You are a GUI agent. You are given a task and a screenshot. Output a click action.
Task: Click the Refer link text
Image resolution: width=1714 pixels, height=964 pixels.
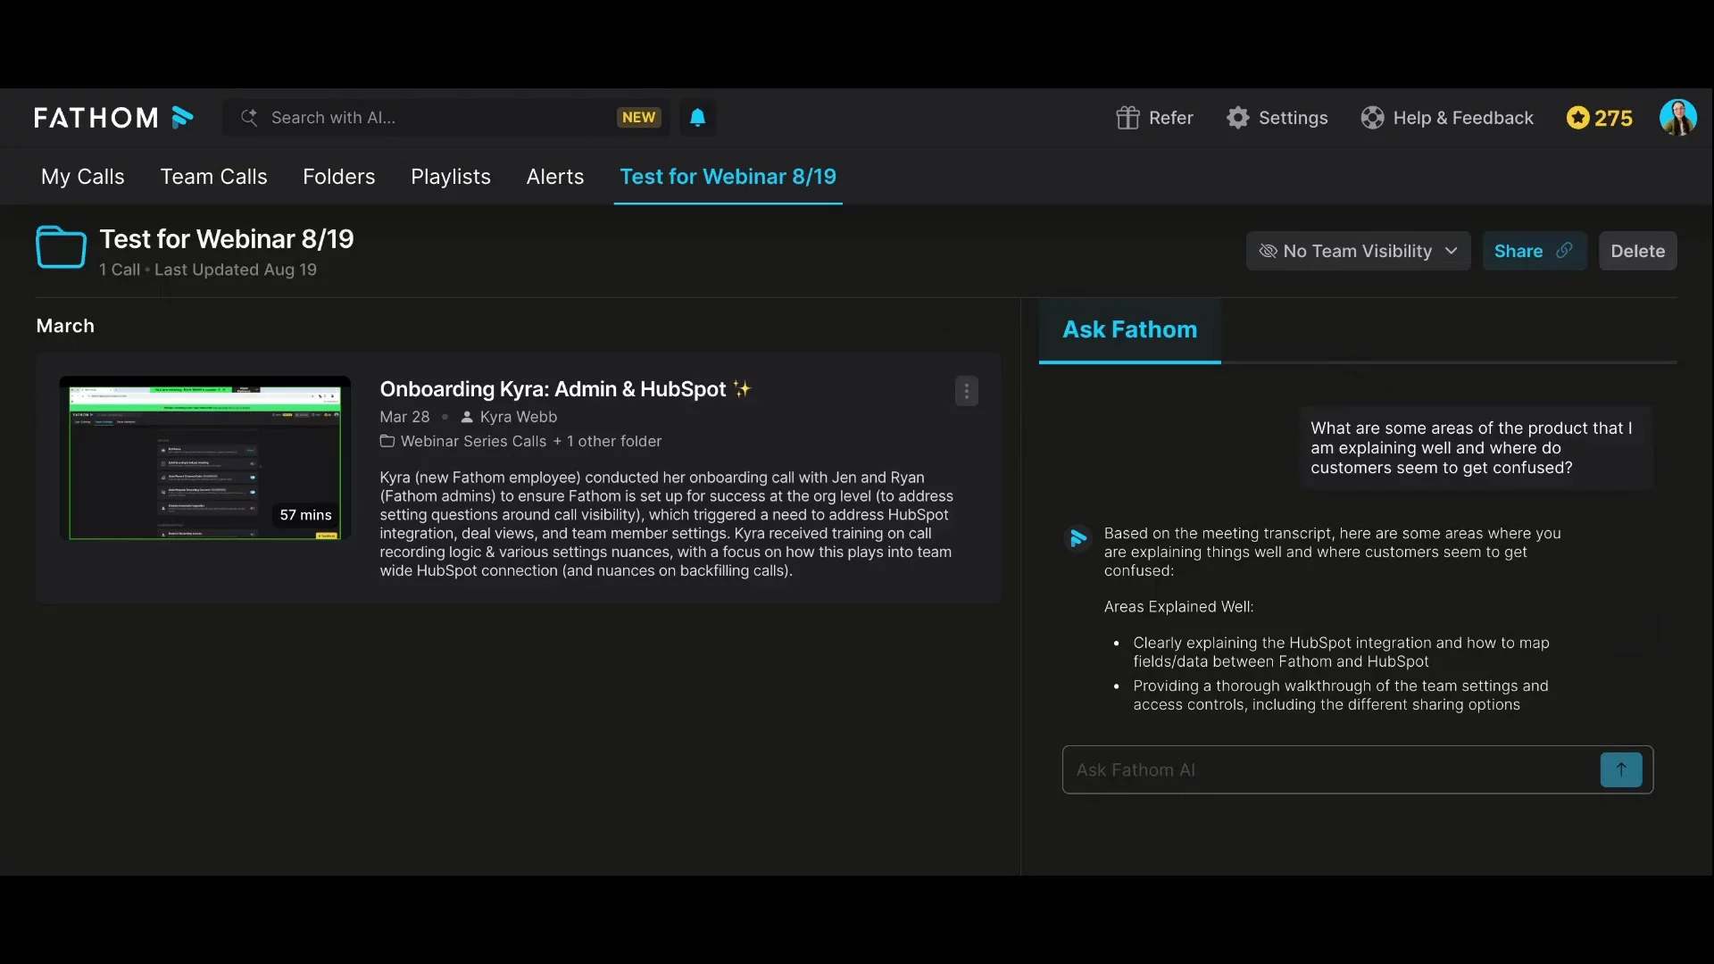[1170, 118]
